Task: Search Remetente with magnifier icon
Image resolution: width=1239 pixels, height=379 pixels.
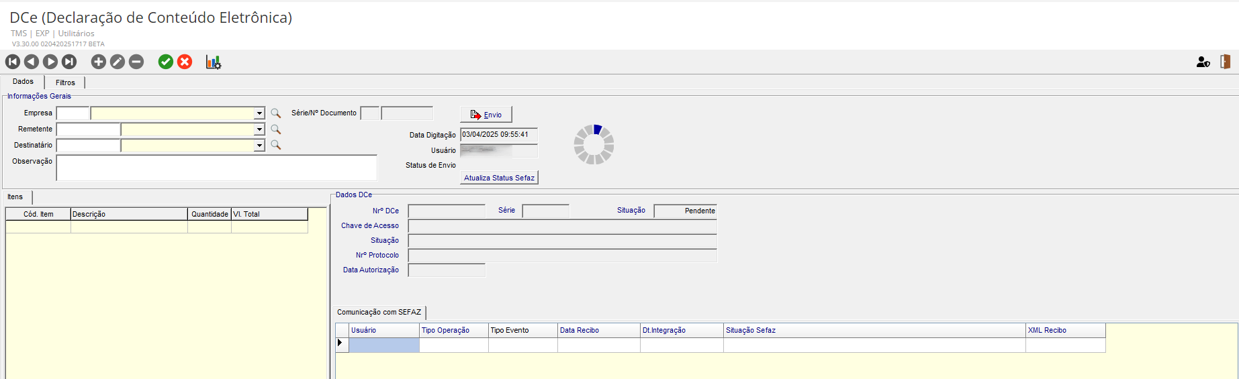Action: click(x=275, y=129)
